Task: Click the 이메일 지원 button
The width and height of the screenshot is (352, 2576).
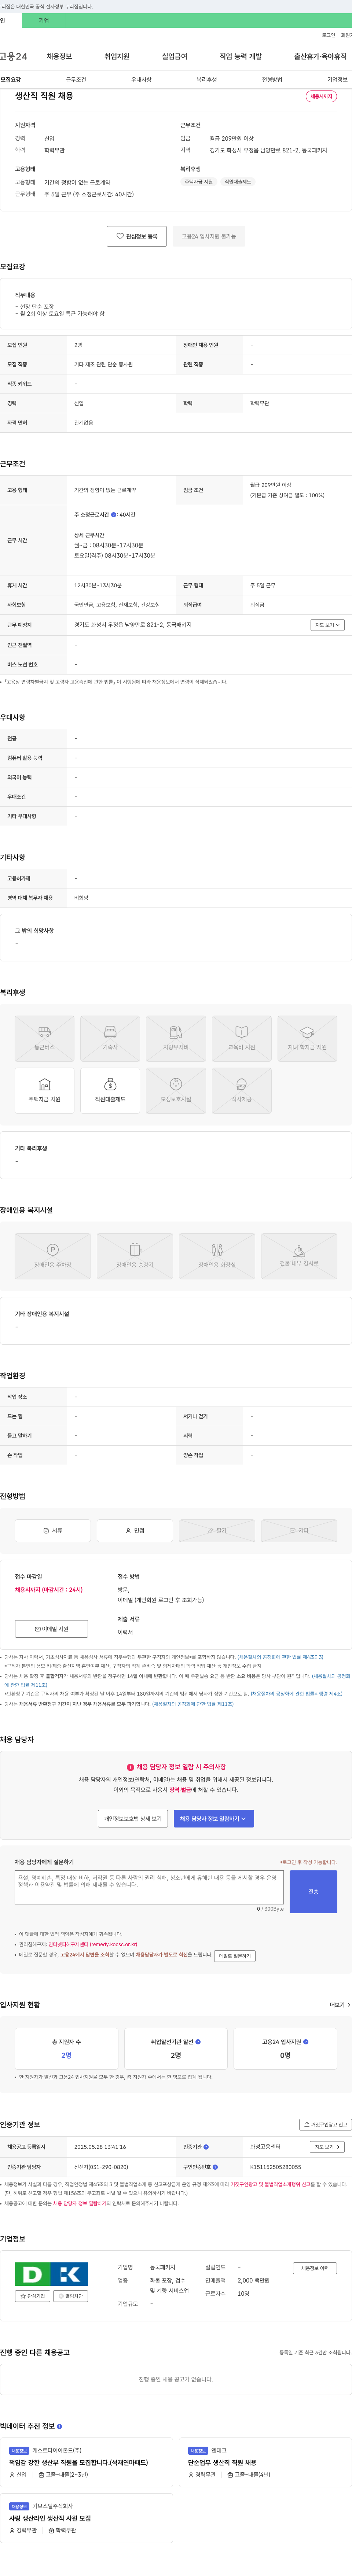Action: (x=51, y=1629)
